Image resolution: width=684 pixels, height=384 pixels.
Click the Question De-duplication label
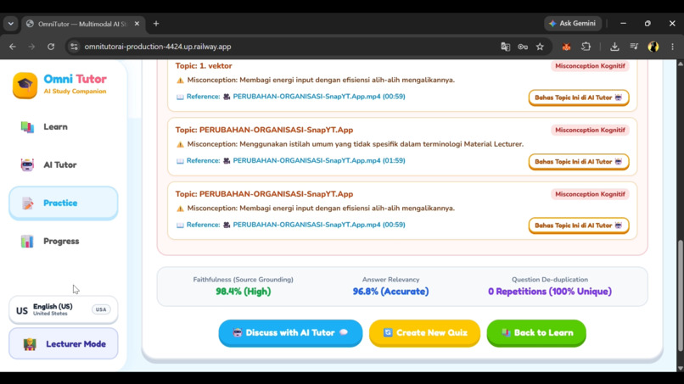[550, 280]
